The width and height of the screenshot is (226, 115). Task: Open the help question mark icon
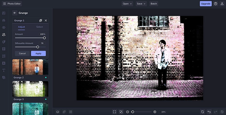pos(216,4)
